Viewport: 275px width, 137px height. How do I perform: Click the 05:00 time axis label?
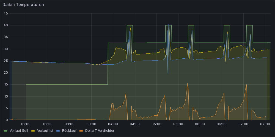pos(156,124)
